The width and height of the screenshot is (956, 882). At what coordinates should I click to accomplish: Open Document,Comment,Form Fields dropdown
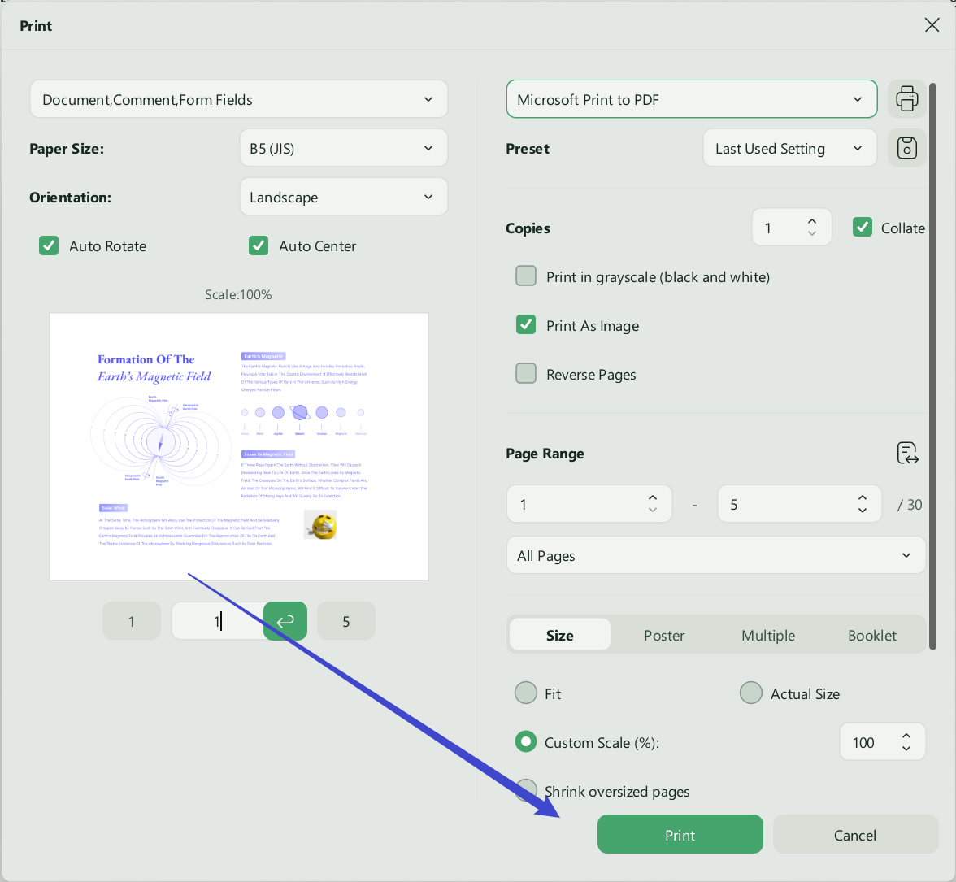[x=238, y=99]
